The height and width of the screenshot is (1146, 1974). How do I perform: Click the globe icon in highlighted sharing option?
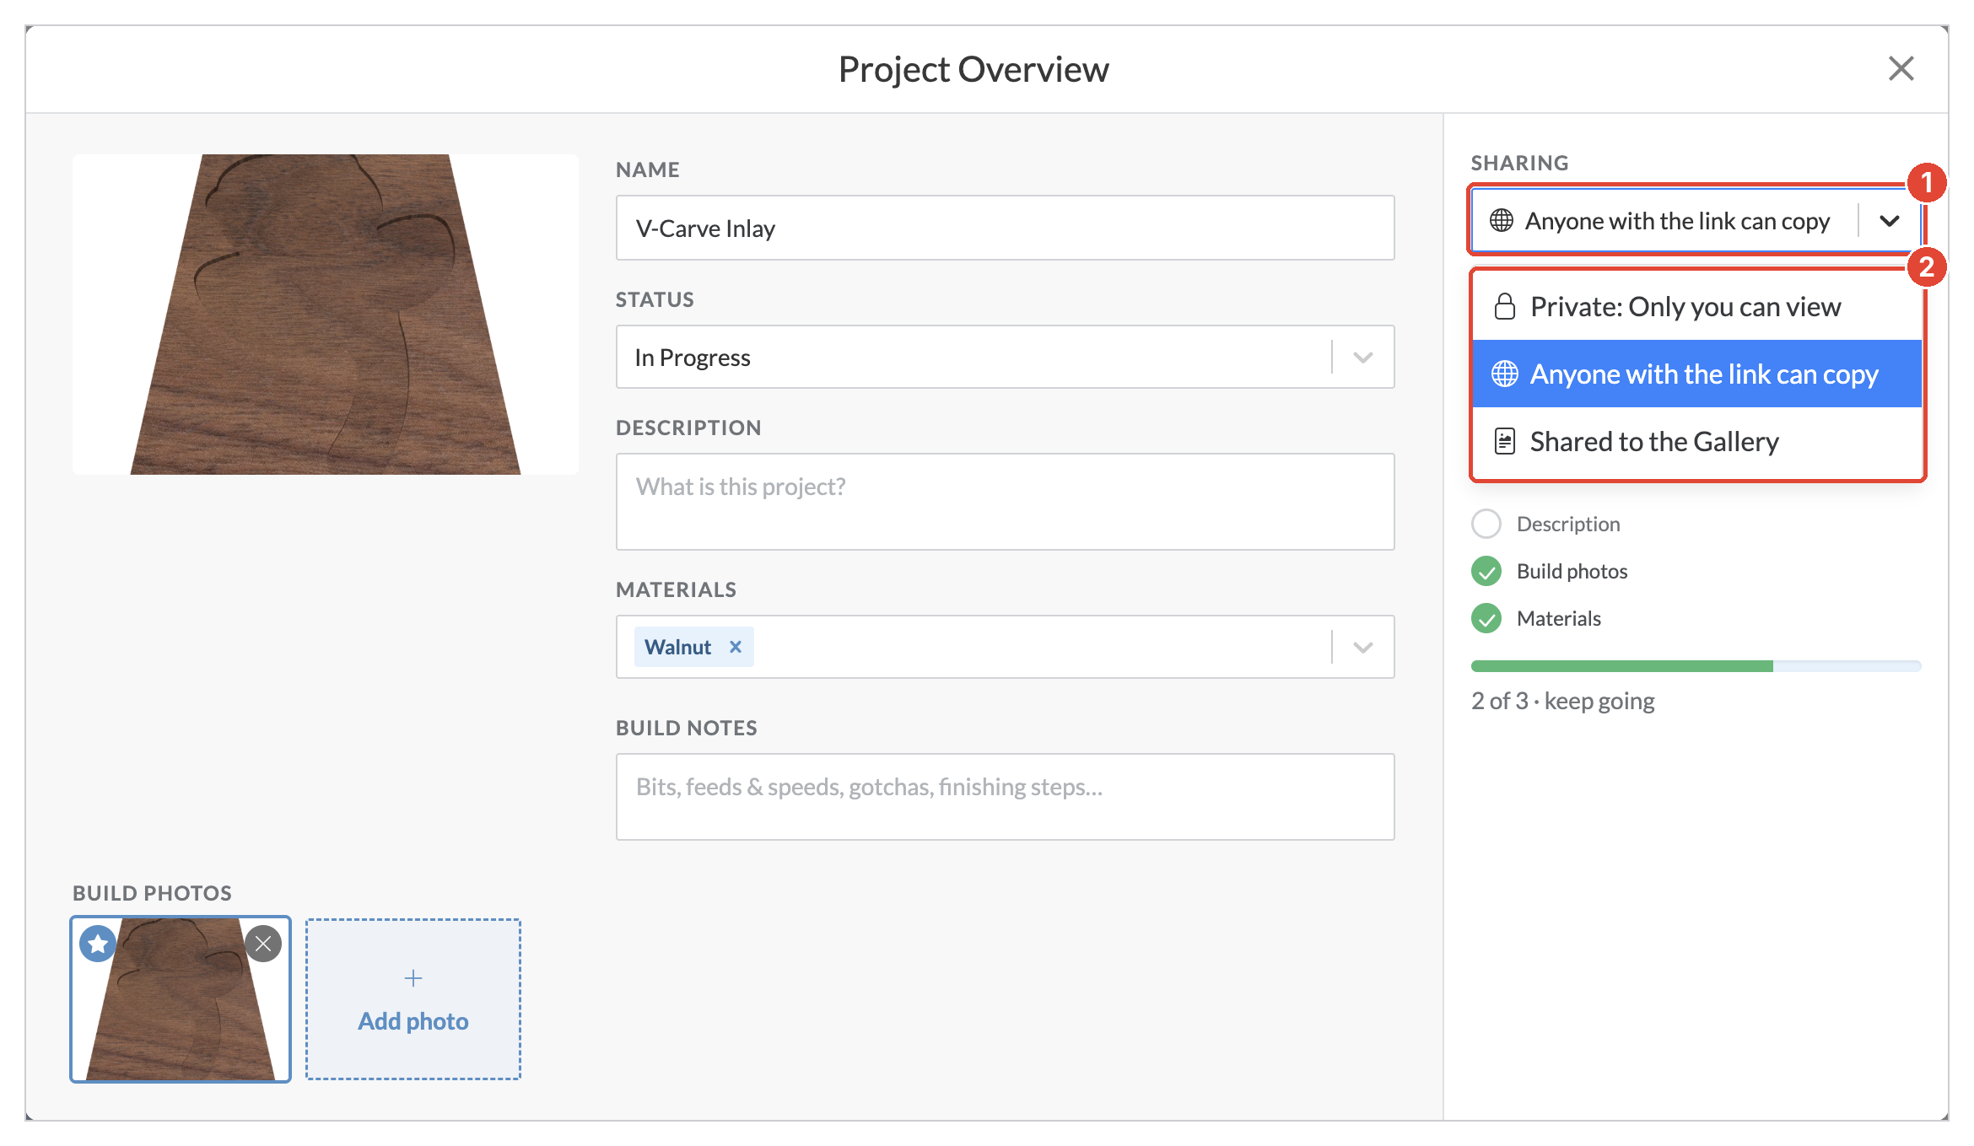(x=1505, y=374)
